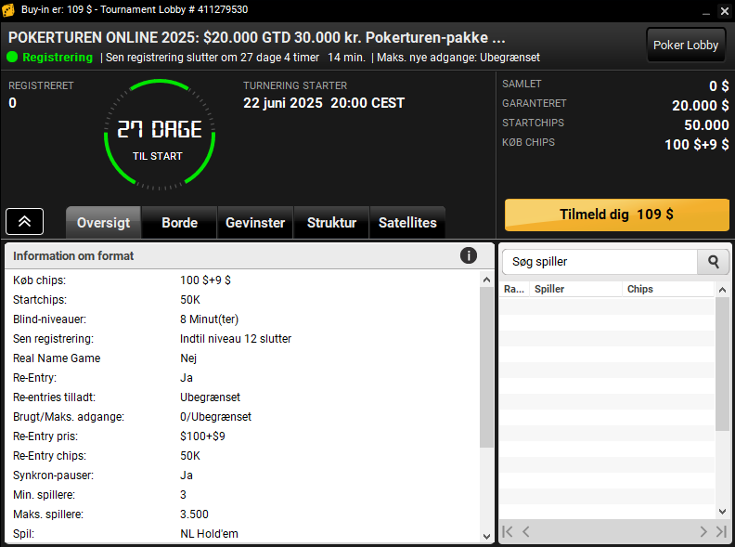Image resolution: width=735 pixels, height=547 pixels.
Task: Go to previous page of player list
Action: click(526, 531)
